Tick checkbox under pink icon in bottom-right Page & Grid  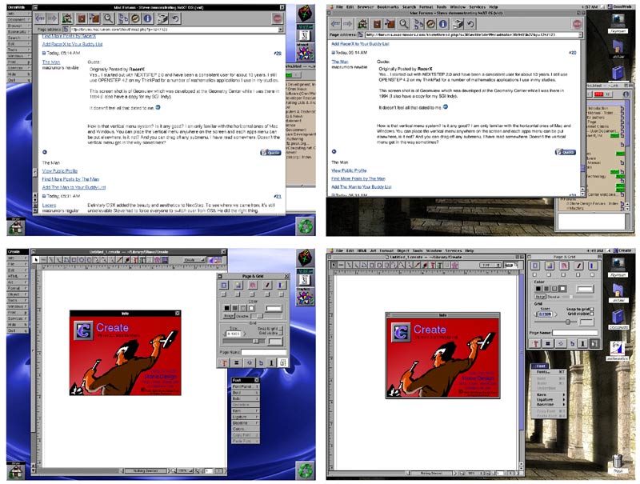pos(564,274)
